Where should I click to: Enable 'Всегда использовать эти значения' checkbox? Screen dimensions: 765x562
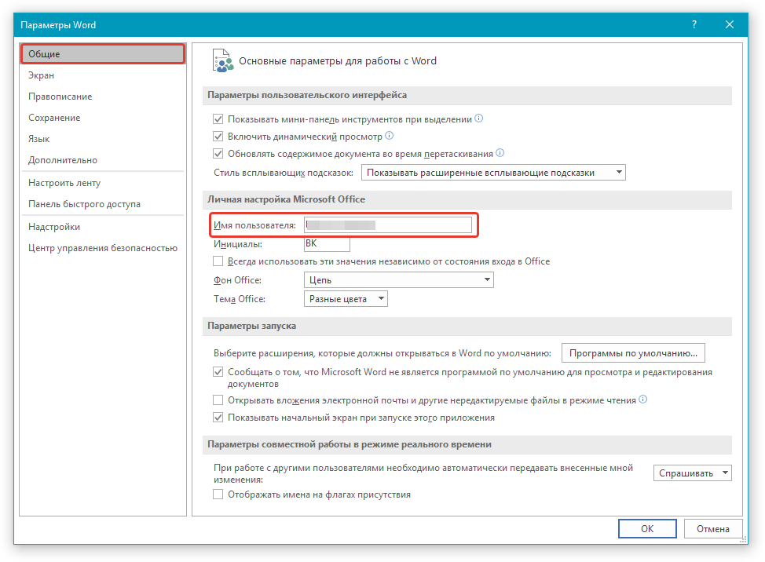tap(218, 261)
